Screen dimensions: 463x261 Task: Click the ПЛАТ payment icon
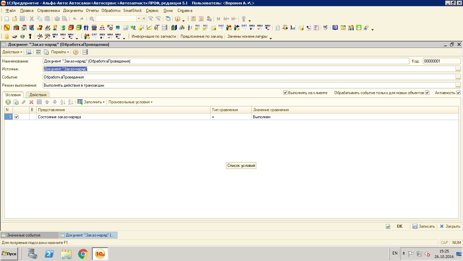[221, 28]
